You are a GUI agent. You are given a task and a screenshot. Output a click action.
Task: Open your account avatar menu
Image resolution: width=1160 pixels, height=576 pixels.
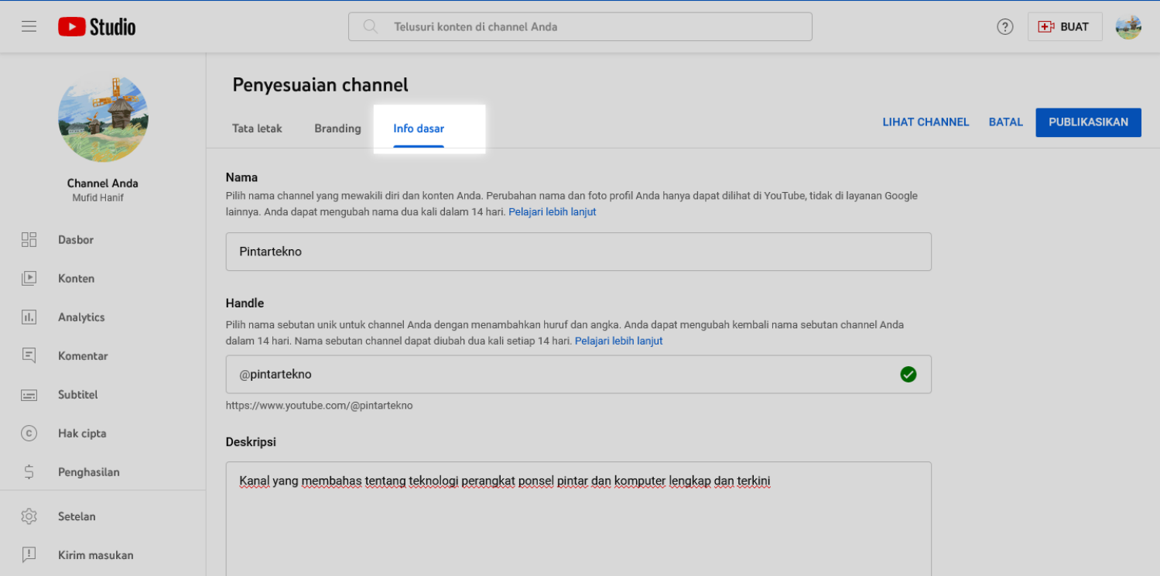[1128, 26]
